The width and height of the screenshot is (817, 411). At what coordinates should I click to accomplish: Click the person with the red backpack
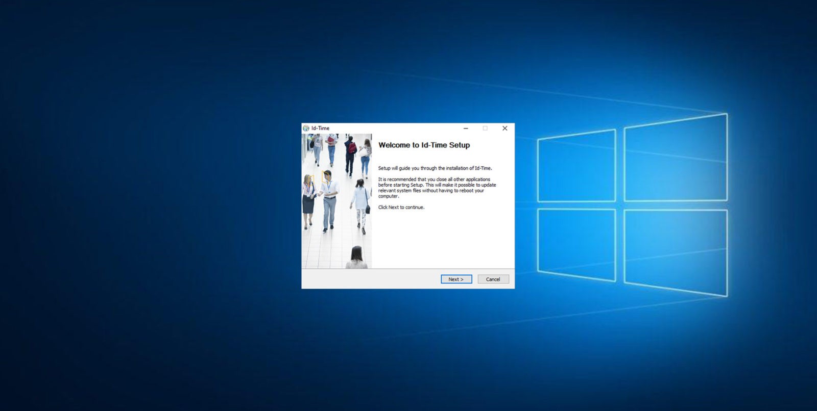point(350,153)
